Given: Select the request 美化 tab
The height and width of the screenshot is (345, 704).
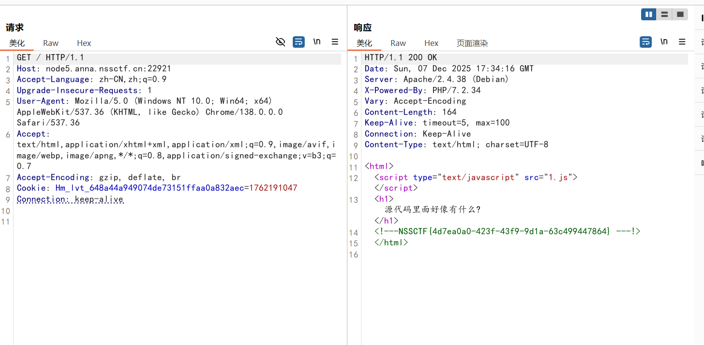Looking at the screenshot, I should [17, 43].
